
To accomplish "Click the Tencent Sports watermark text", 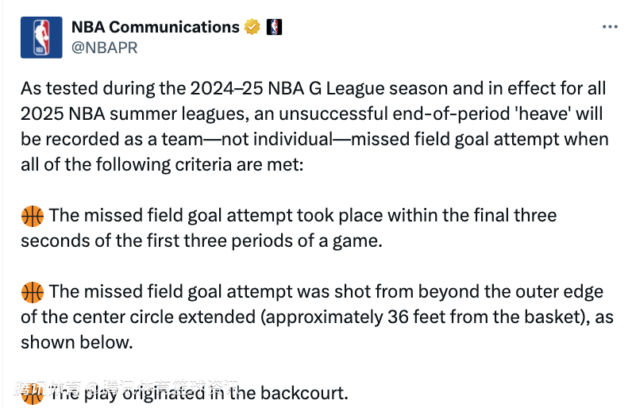I will 127,387.
